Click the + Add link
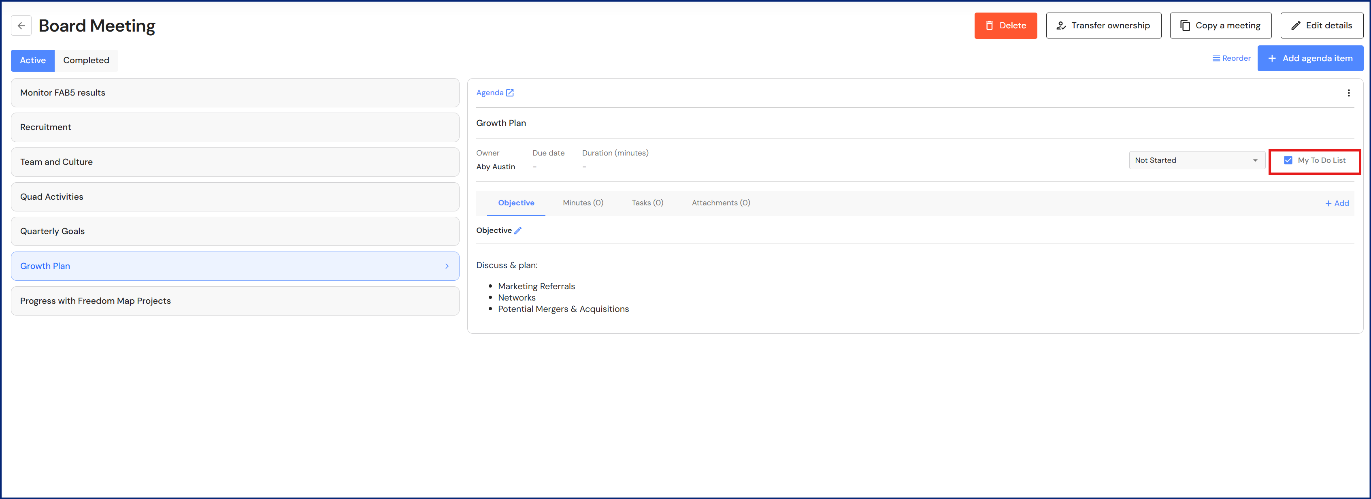 [1337, 203]
